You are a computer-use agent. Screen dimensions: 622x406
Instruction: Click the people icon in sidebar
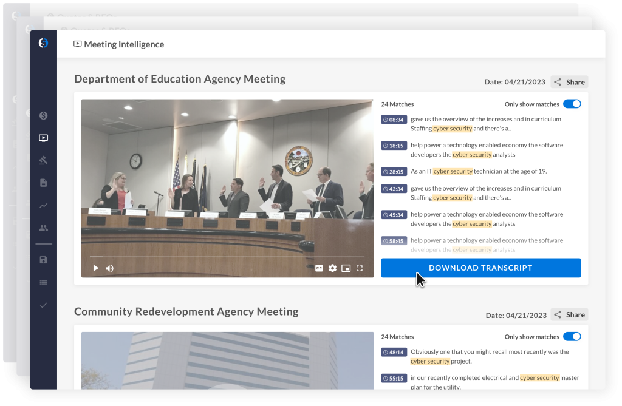pyautogui.click(x=43, y=228)
